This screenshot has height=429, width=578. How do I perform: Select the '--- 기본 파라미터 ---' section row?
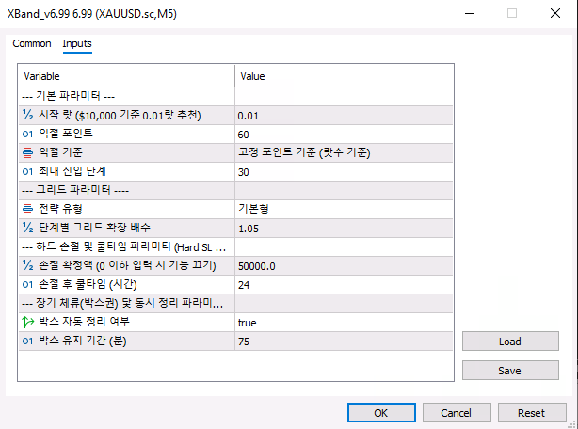236,97
